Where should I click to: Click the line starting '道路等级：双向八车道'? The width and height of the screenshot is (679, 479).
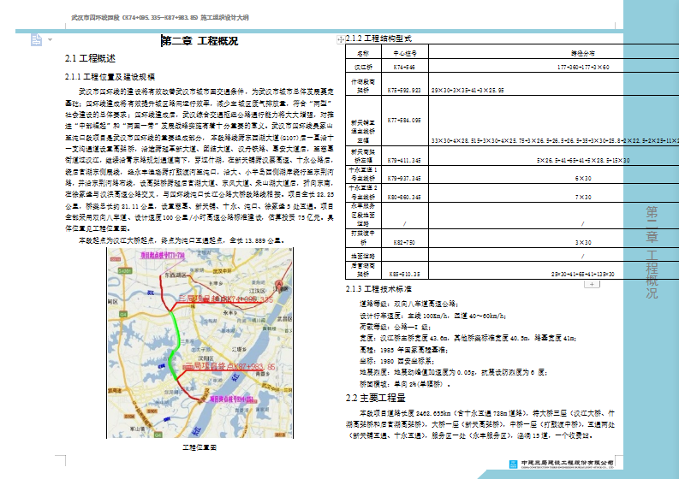click(x=408, y=304)
